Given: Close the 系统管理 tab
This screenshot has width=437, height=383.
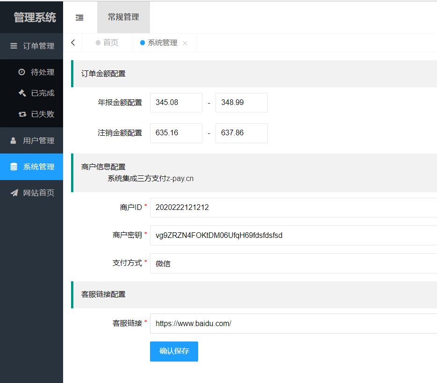Looking at the screenshot, I should (185, 43).
